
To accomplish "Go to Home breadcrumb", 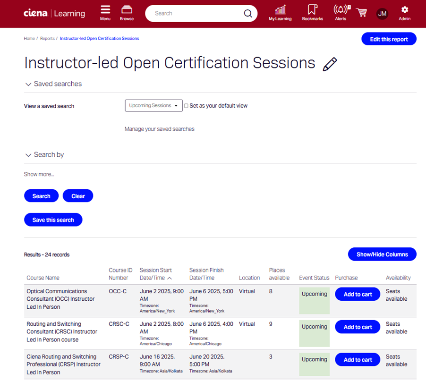I will (x=29, y=39).
